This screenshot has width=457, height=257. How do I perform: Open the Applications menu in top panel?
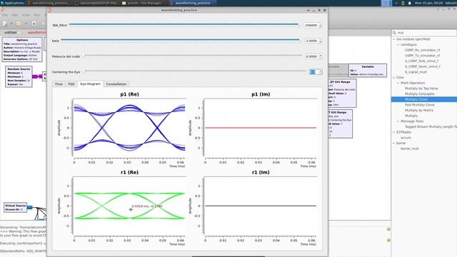coord(12,3)
